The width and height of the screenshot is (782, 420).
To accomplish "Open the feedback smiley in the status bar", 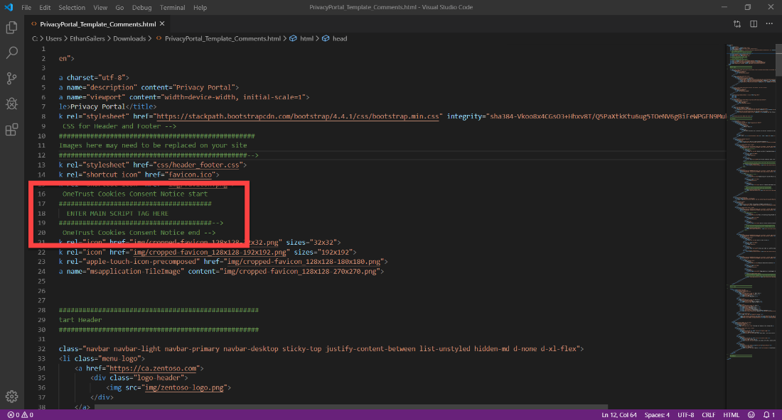I will (x=751, y=414).
